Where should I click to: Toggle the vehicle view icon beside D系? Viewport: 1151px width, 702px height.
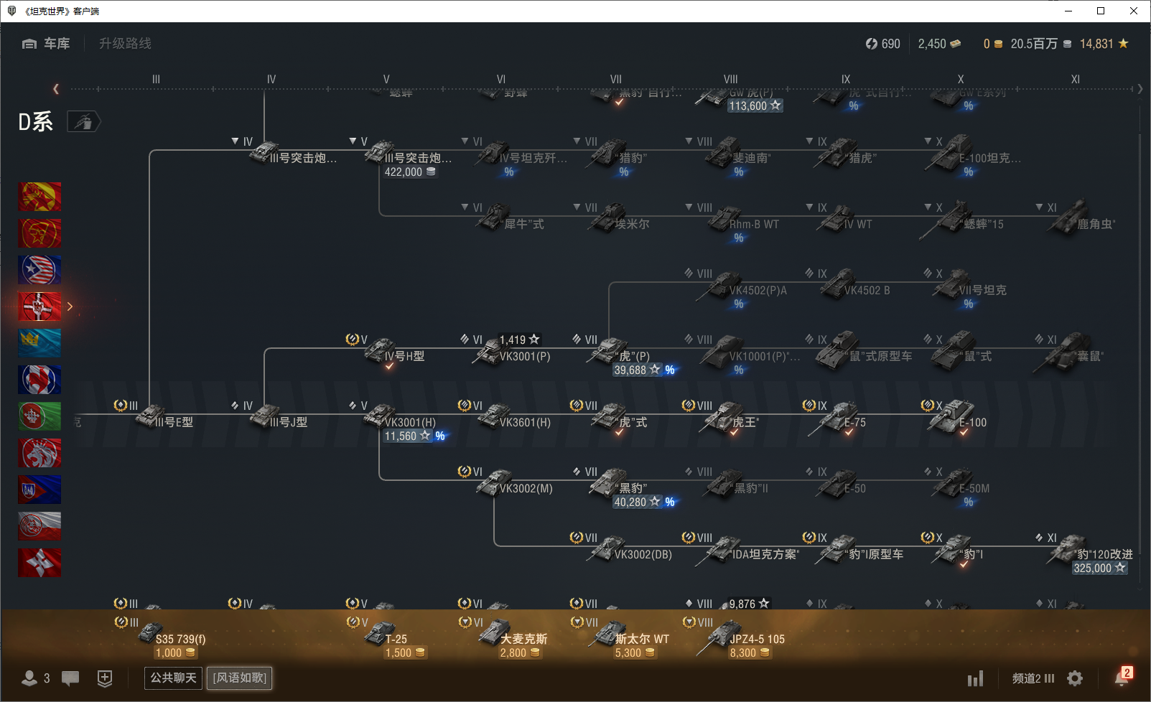click(x=83, y=122)
